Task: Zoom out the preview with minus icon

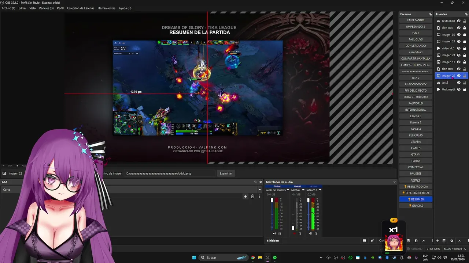Action: pyautogui.click(x=3, y=165)
